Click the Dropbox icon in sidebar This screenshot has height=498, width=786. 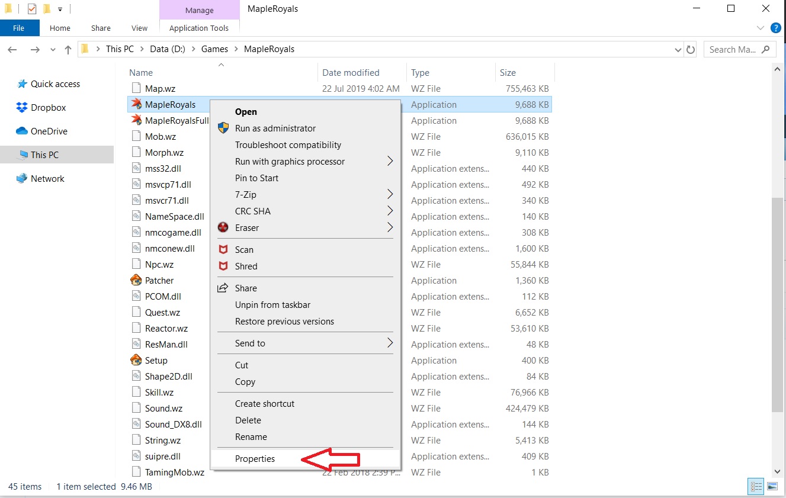pyautogui.click(x=22, y=108)
